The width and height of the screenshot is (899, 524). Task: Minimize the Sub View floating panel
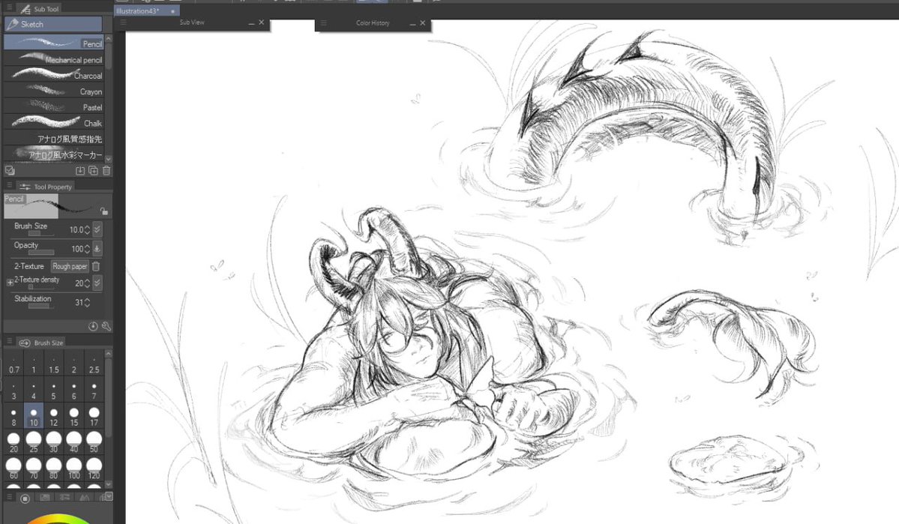click(x=251, y=23)
